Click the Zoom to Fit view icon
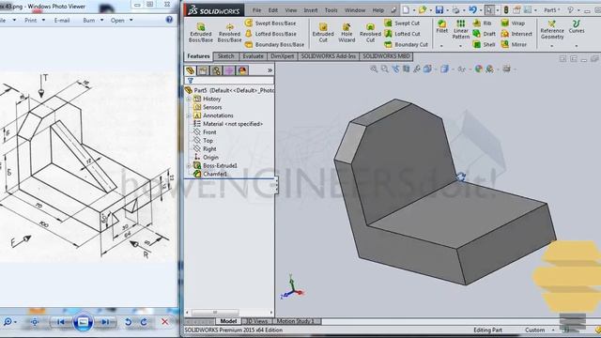Viewport: 601px width, 338px height. point(374,69)
